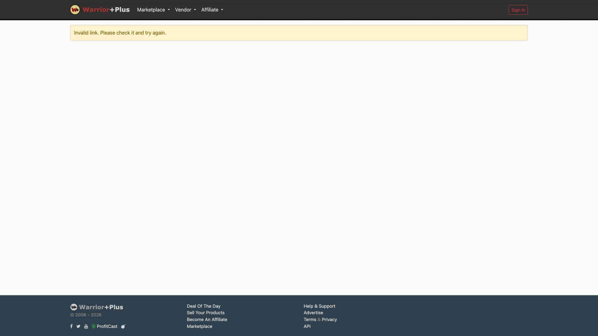Image resolution: width=598 pixels, height=336 pixels.
Task: Open the ProfitCast link in the footer
Action: pos(104,326)
